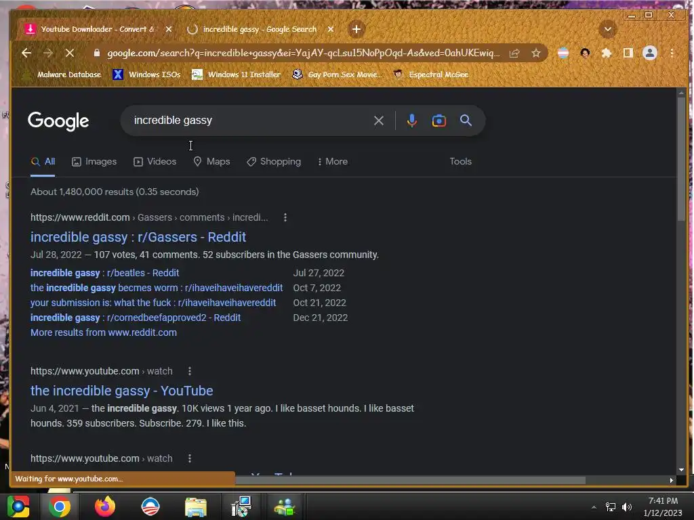694x520 pixels.
Task: Click the address bar URL field
Action: point(303,53)
